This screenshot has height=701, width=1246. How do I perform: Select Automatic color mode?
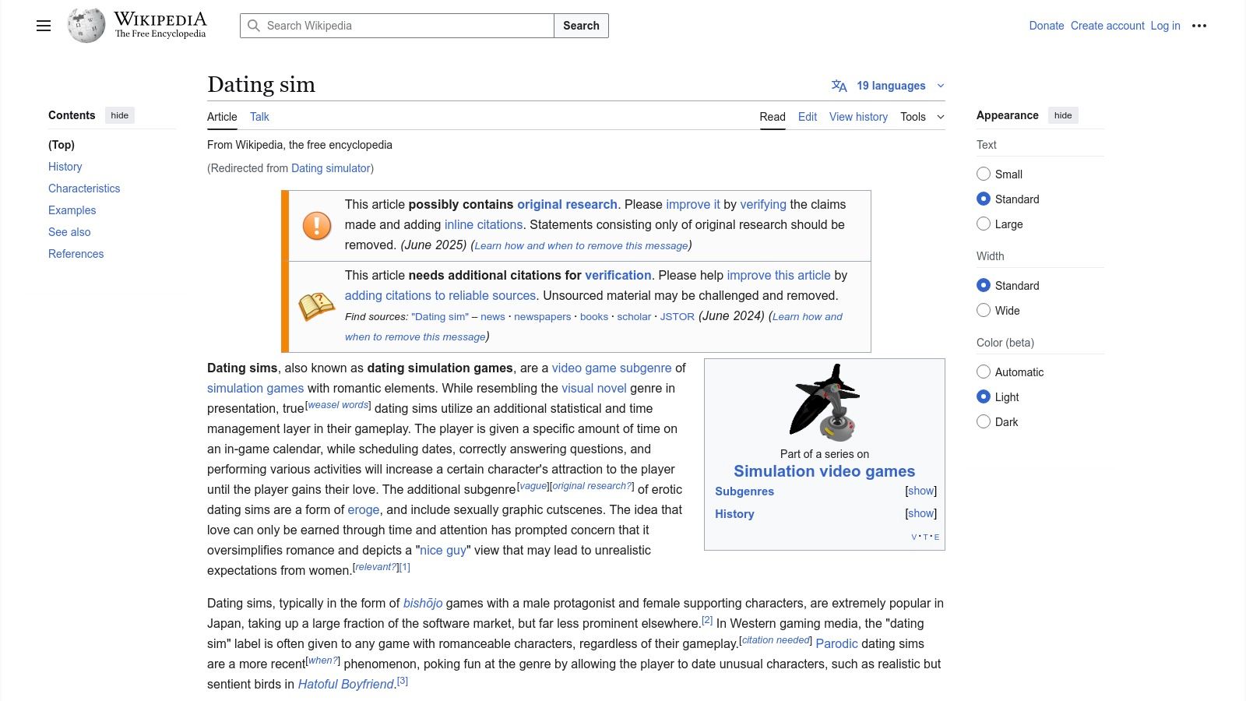tap(984, 372)
